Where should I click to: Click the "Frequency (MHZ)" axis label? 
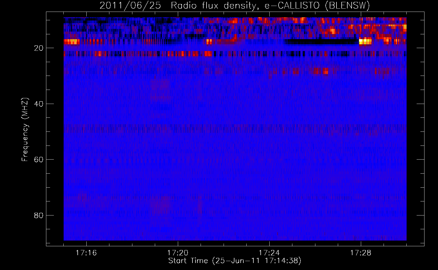click(25, 130)
